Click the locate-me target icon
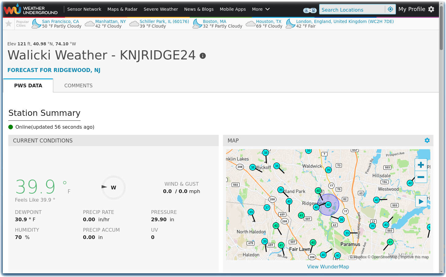446x277 pixels. pos(390,9)
